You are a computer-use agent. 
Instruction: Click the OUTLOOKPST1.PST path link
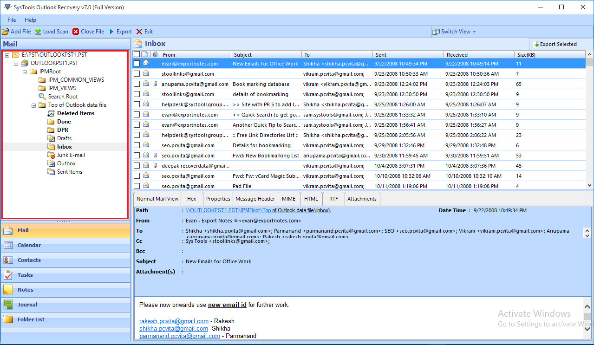258,210
